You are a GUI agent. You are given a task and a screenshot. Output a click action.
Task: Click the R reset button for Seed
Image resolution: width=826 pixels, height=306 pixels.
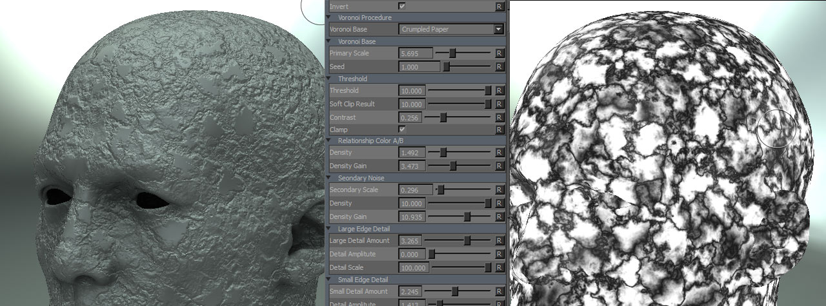click(499, 67)
